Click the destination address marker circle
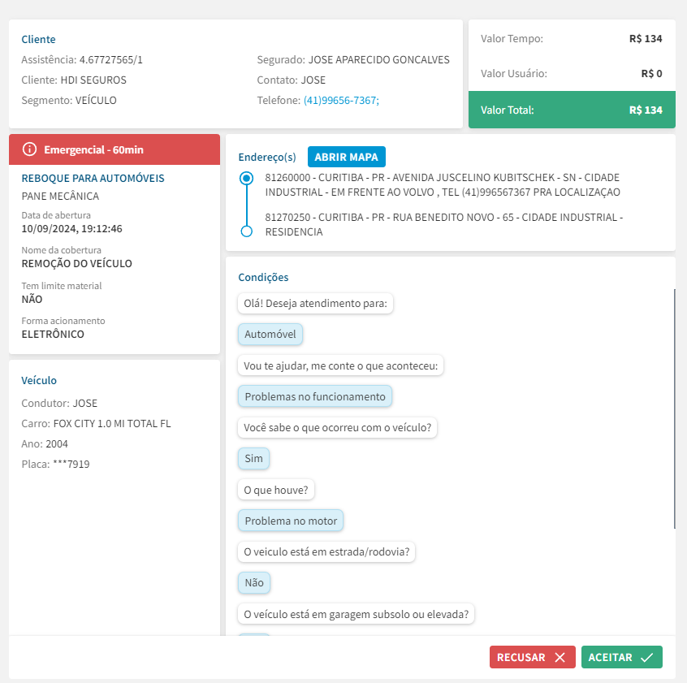The image size is (687, 683). click(x=247, y=231)
